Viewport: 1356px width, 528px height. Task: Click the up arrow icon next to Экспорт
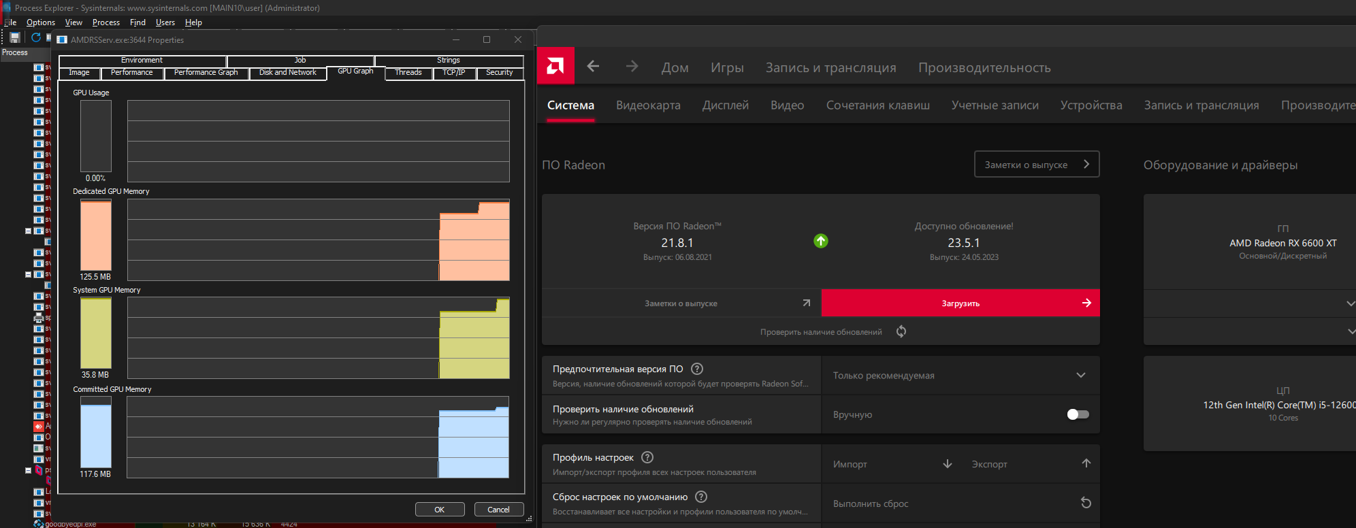point(1086,463)
